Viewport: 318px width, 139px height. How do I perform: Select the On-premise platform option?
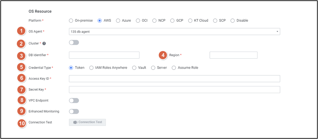coord(71,20)
